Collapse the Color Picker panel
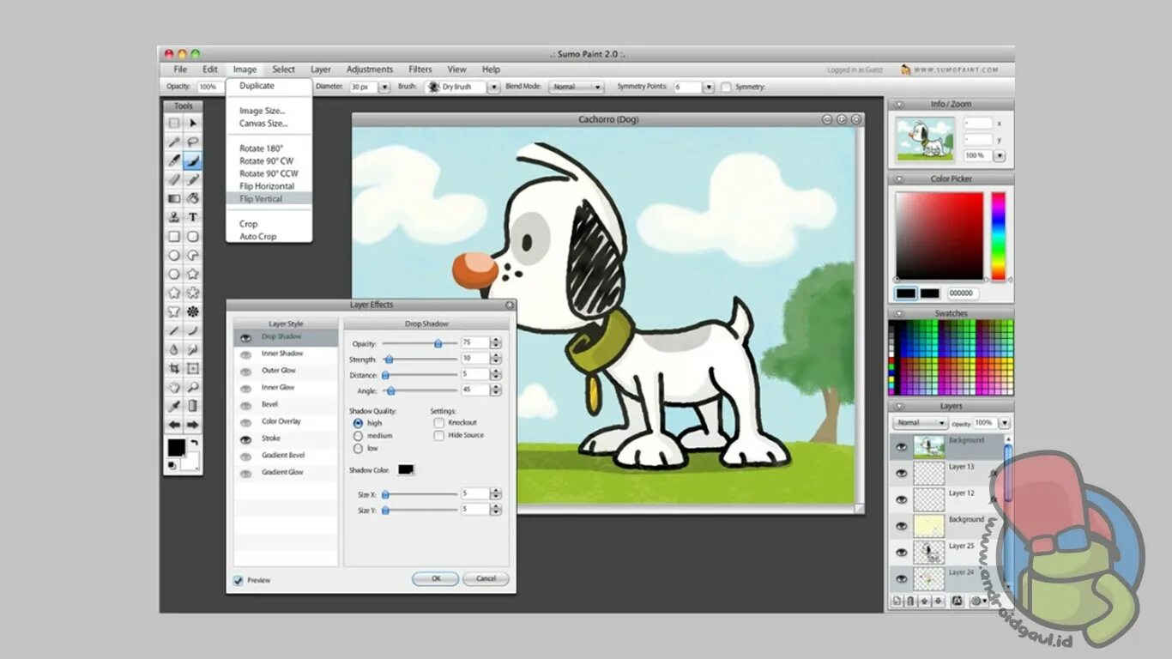The height and width of the screenshot is (659, 1172). (x=898, y=179)
